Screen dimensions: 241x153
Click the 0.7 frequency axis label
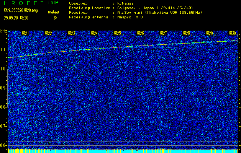coord(3,126)
